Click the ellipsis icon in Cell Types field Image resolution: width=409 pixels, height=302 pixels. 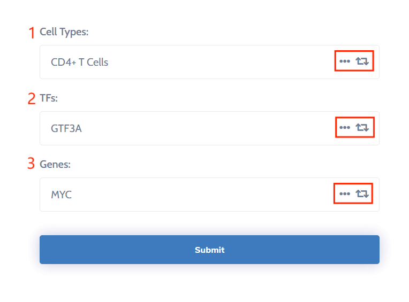(345, 61)
